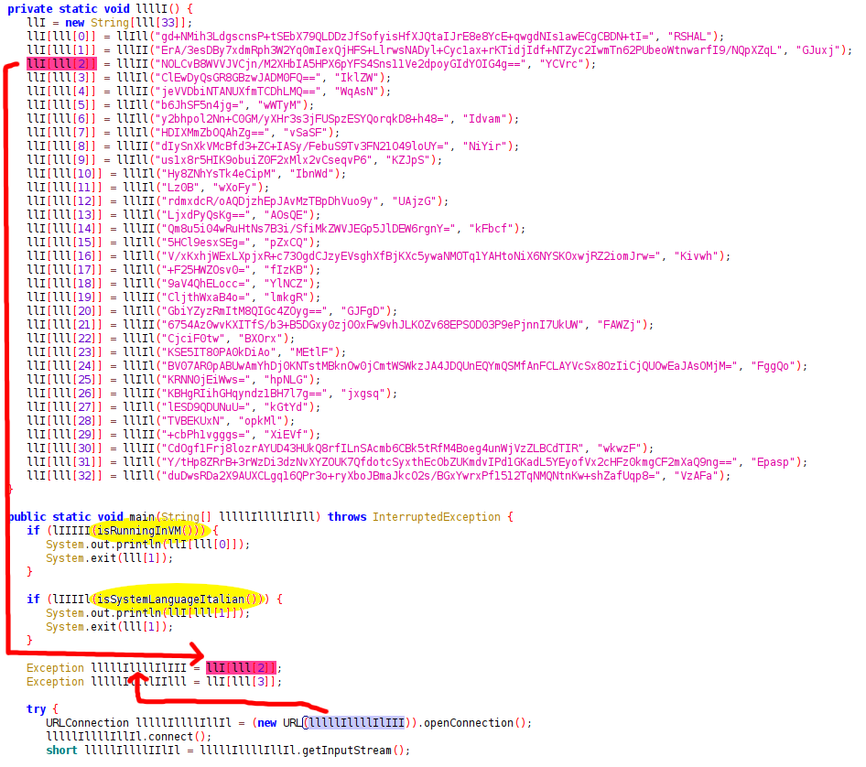The width and height of the screenshot is (866, 767).
Task: Click the blue highlighted variable inside new URL
Action: coord(355,723)
